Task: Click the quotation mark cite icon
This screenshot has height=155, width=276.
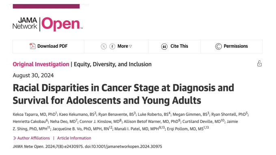Action: tap(164, 47)
